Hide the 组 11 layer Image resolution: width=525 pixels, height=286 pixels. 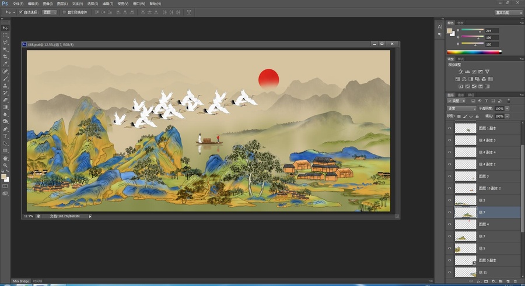[450, 272]
